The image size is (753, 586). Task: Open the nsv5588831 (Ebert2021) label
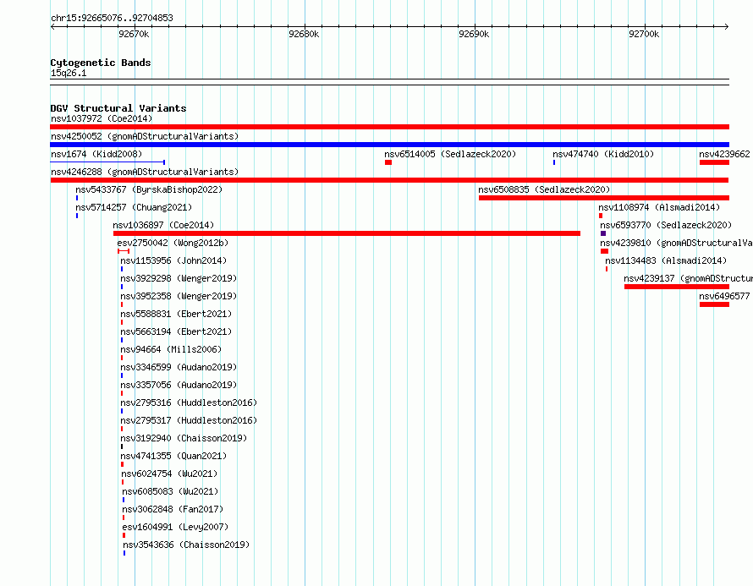pyautogui.click(x=176, y=314)
